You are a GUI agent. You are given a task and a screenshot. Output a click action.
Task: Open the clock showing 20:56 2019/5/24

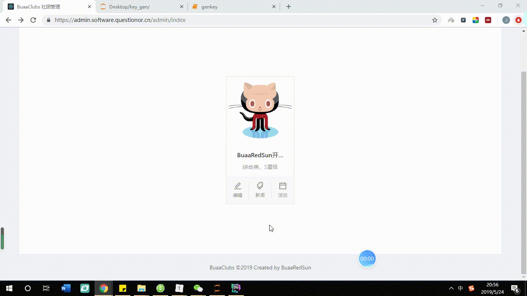[x=492, y=288]
